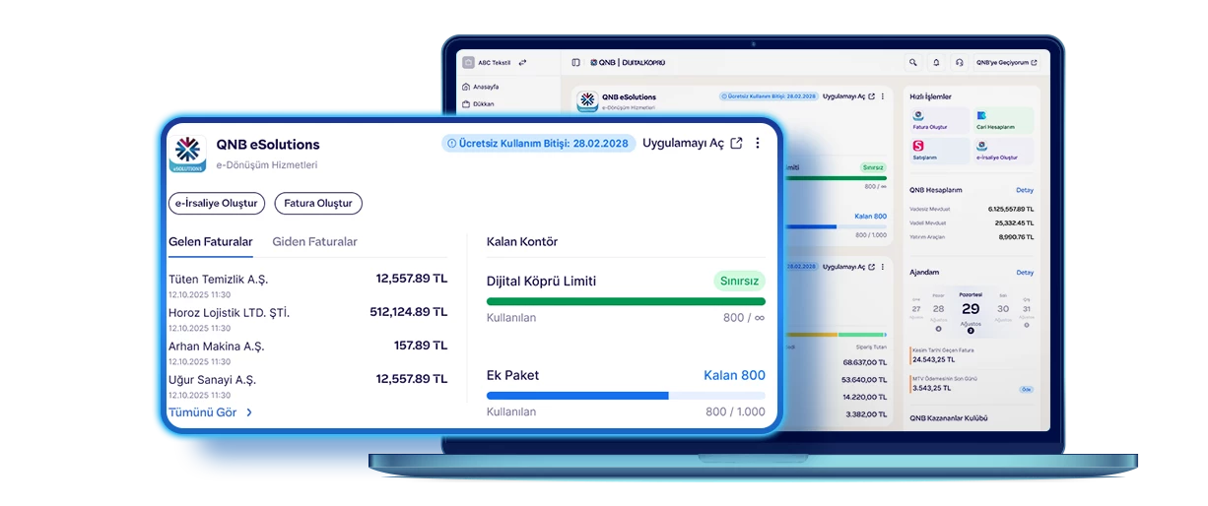
Task: Click the Sınırsız badge in the front card
Action: tap(740, 281)
